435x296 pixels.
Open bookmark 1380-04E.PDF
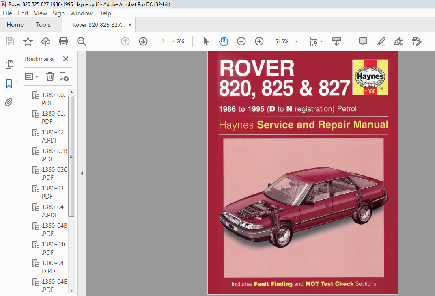(x=50, y=285)
